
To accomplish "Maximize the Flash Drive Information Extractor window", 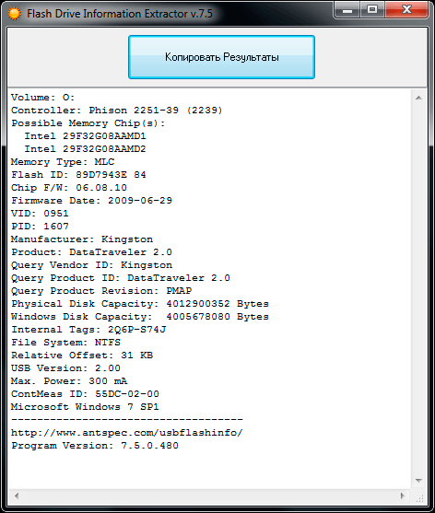I will tap(372, 10).
